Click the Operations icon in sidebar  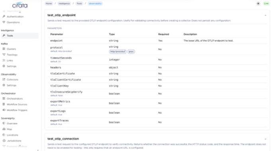[4, 22]
